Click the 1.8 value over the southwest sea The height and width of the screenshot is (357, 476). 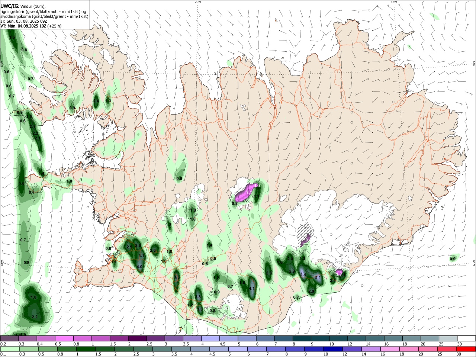(x=33, y=297)
